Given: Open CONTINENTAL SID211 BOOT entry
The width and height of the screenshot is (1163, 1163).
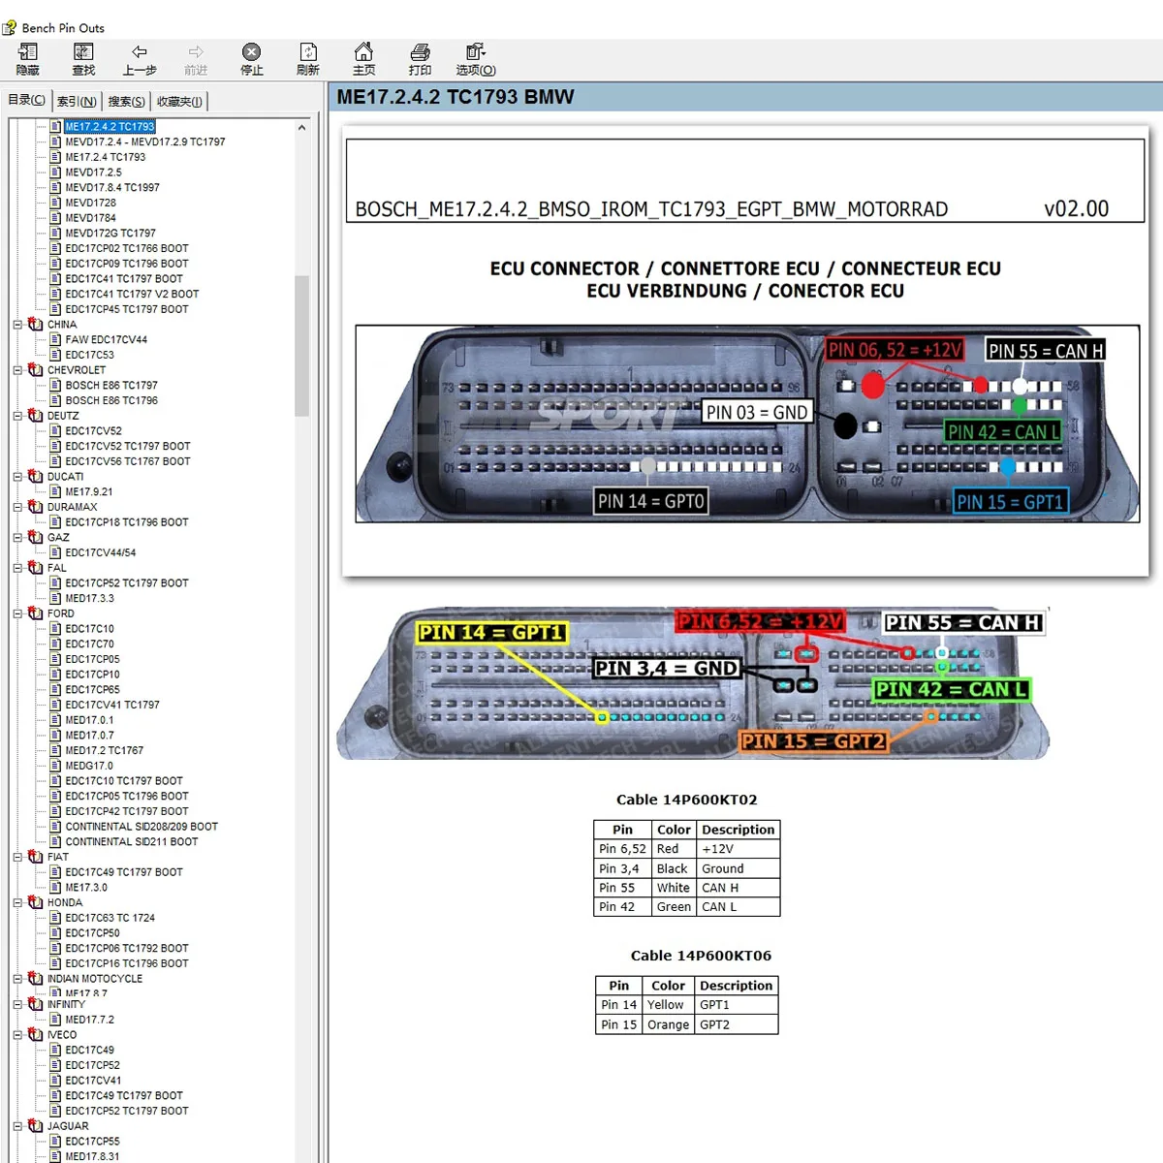Looking at the screenshot, I should (x=131, y=842).
